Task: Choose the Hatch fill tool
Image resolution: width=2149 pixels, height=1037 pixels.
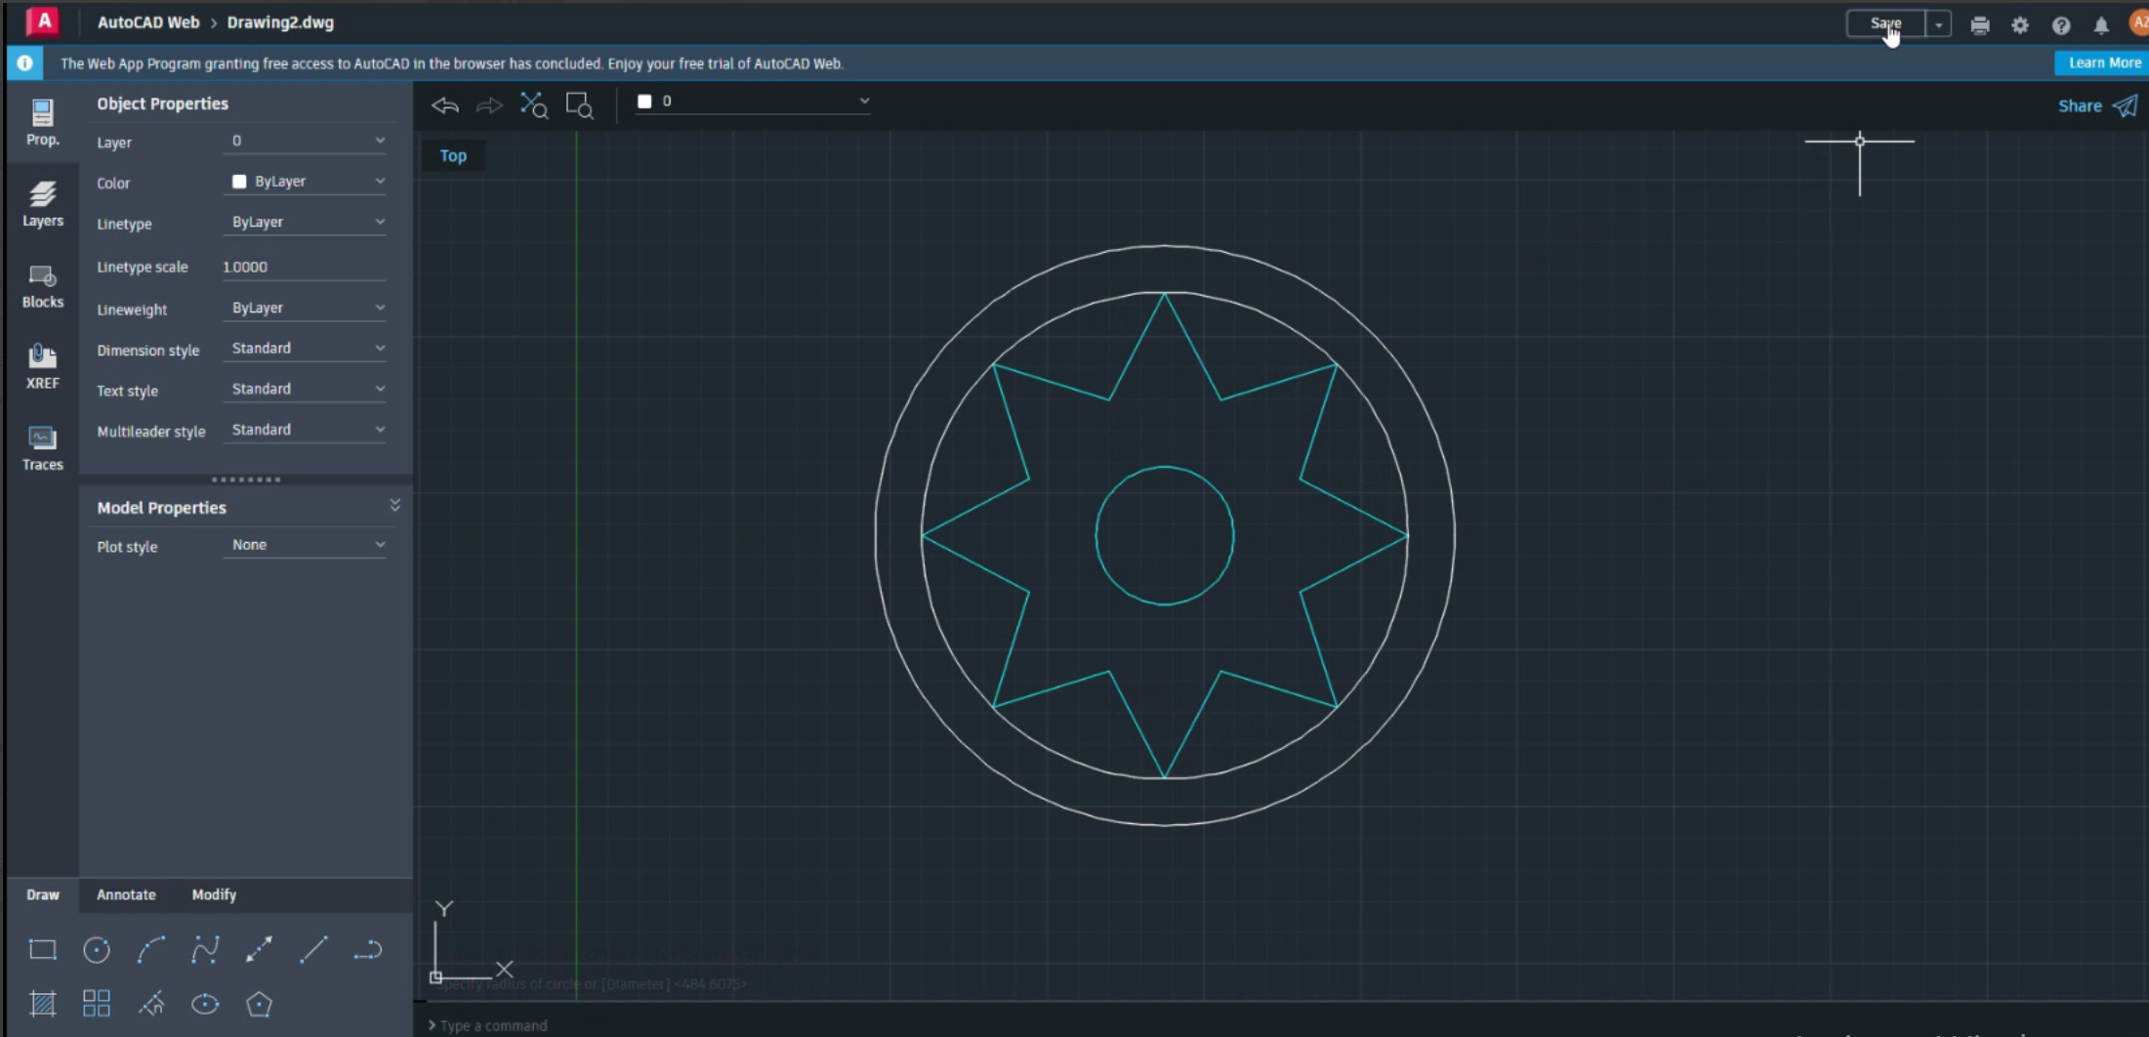Action: (42, 1004)
